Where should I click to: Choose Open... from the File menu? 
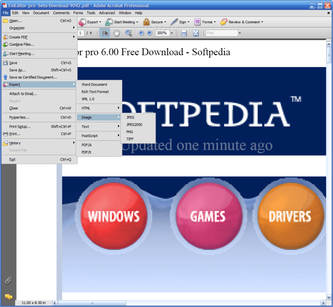point(39,21)
